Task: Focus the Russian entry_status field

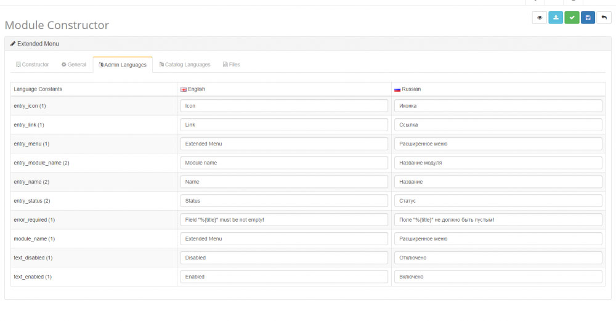Action: pyautogui.click(x=498, y=201)
